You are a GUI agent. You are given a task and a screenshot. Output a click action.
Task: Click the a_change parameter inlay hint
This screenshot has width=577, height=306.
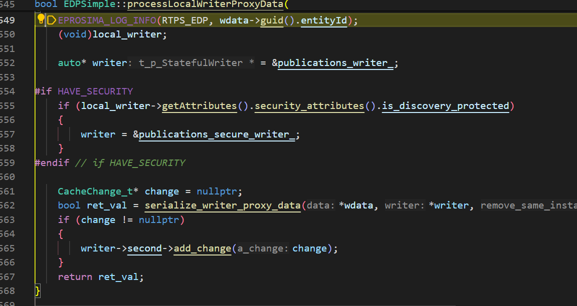[x=261, y=248]
